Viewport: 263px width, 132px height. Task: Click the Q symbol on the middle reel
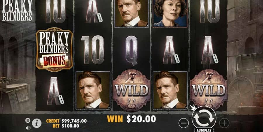click(x=131, y=50)
